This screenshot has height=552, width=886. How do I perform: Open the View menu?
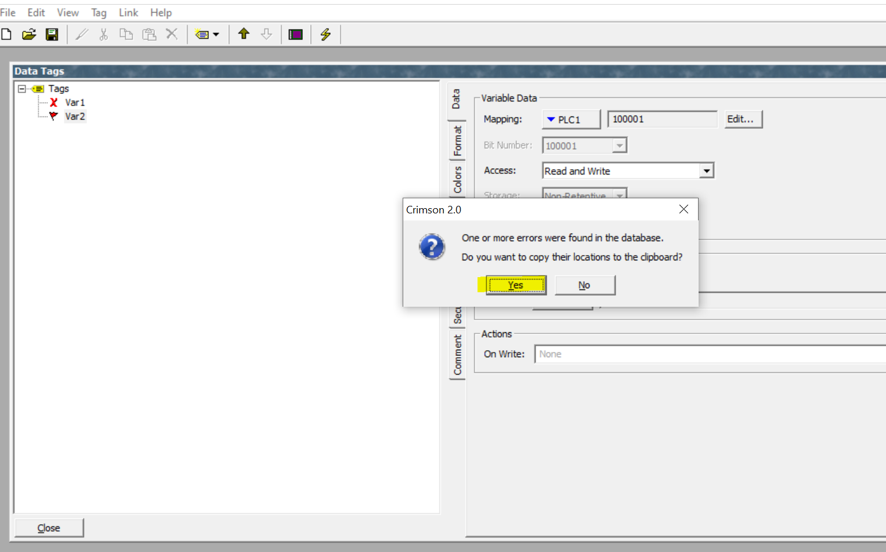click(68, 12)
